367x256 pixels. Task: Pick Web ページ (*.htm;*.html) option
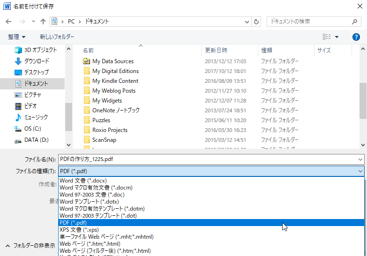click(x=90, y=244)
